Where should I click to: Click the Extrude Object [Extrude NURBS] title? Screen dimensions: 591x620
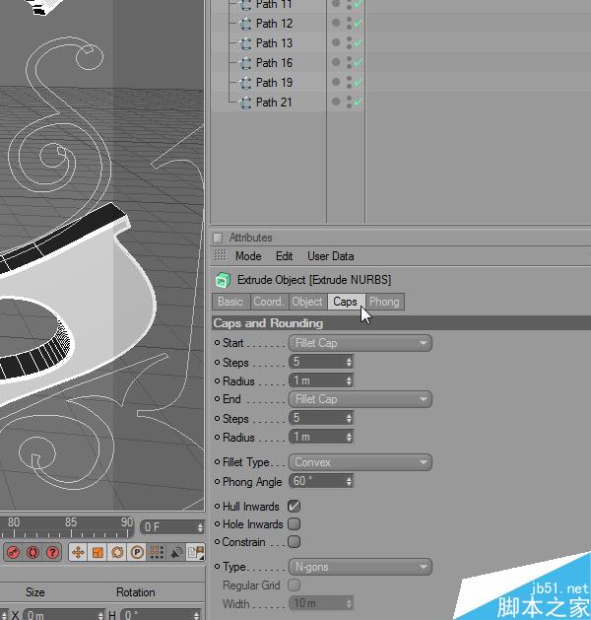(x=314, y=280)
